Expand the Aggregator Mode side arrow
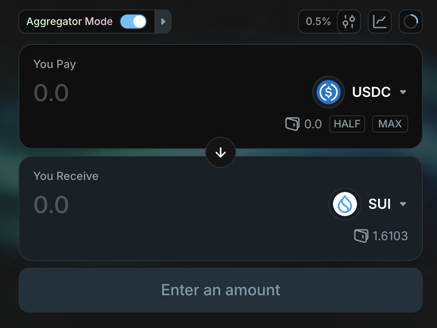 163,22
